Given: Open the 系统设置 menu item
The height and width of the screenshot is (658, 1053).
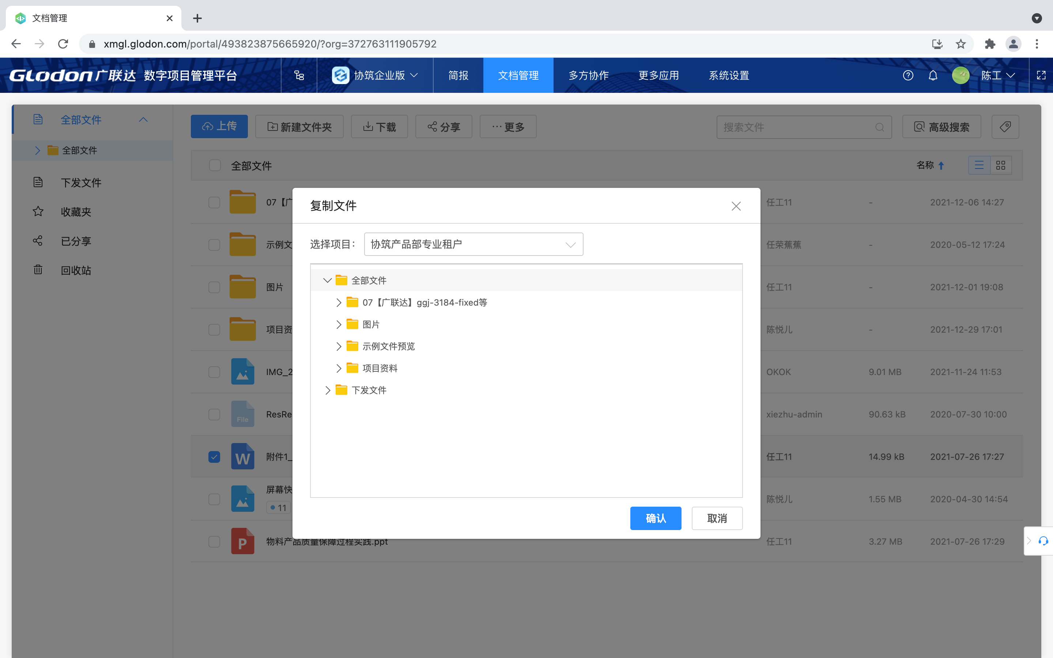Looking at the screenshot, I should click(728, 75).
